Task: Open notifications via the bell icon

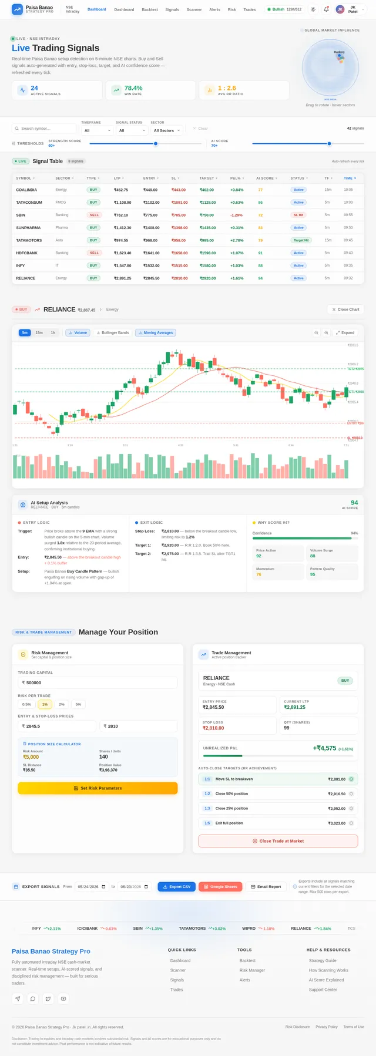Action: point(326,9)
